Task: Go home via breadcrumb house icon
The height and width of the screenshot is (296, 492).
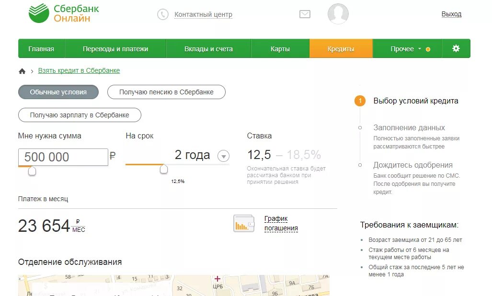Action: pos(22,71)
